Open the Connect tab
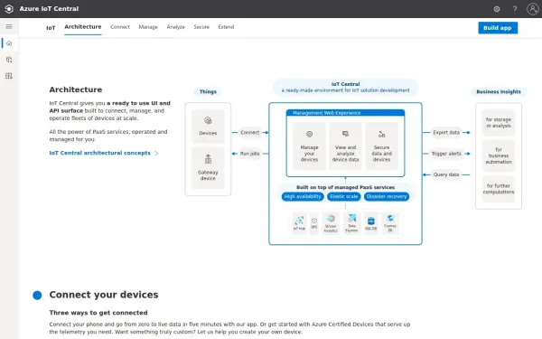This screenshot has width=542, height=339. 120,27
